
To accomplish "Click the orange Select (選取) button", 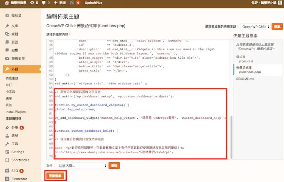I will point(277,26).
